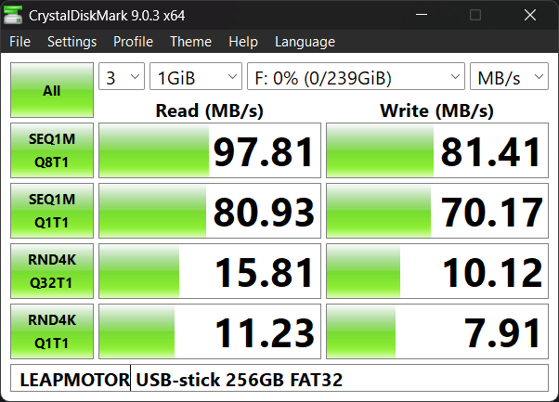Screen dimensions: 559x402
Task: Click the SEQ1M Q8T1 write result 81.41
Action: pyautogui.click(x=437, y=150)
